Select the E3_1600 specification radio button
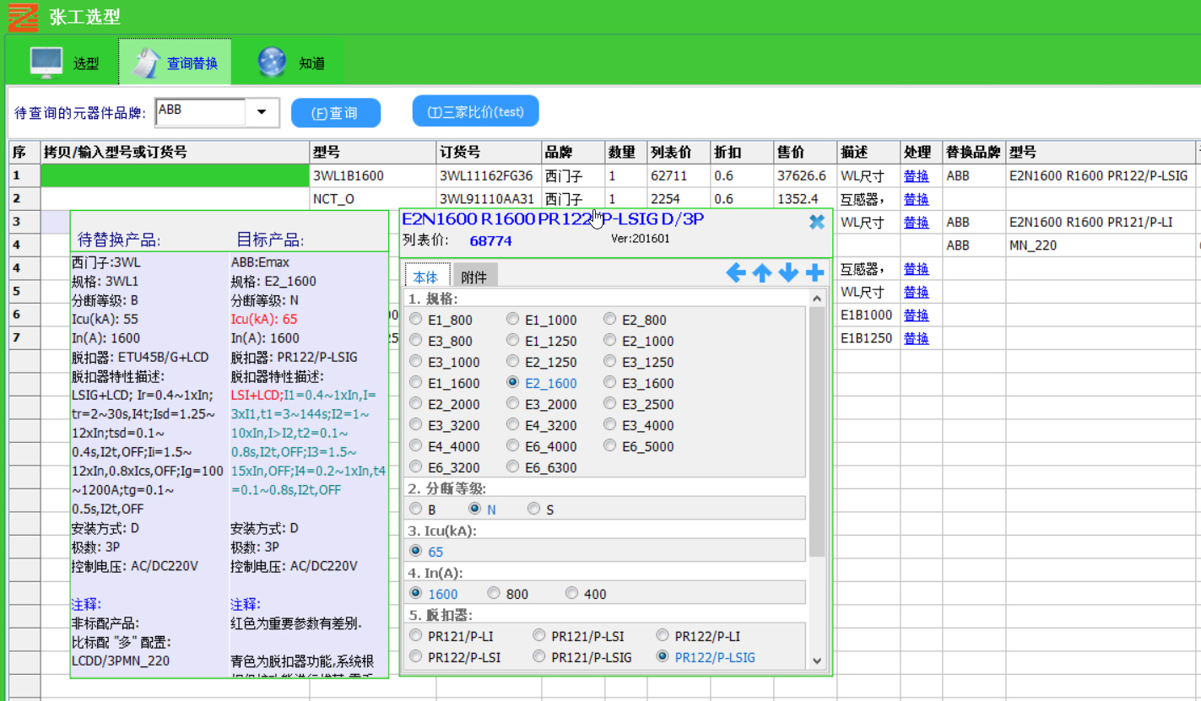 [x=610, y=383]
